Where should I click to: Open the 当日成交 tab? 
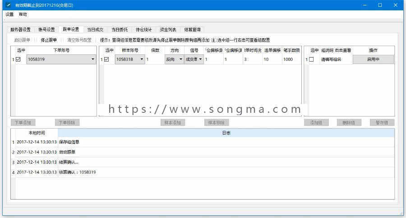pos(95,30)
